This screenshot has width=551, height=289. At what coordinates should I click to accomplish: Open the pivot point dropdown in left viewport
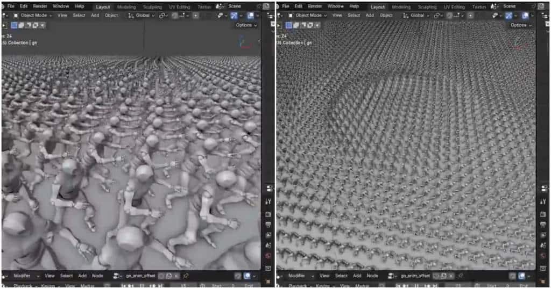(164, 16)
